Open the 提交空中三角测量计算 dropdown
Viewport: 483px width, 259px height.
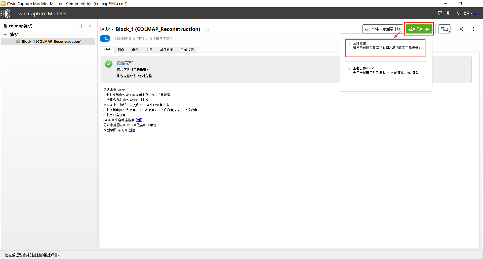click(382, 29)
